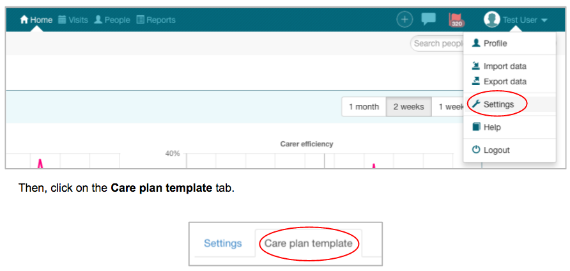Screen dimensions: 570x271
Task: Select the 1 month range button
Action: pos(364,107)
